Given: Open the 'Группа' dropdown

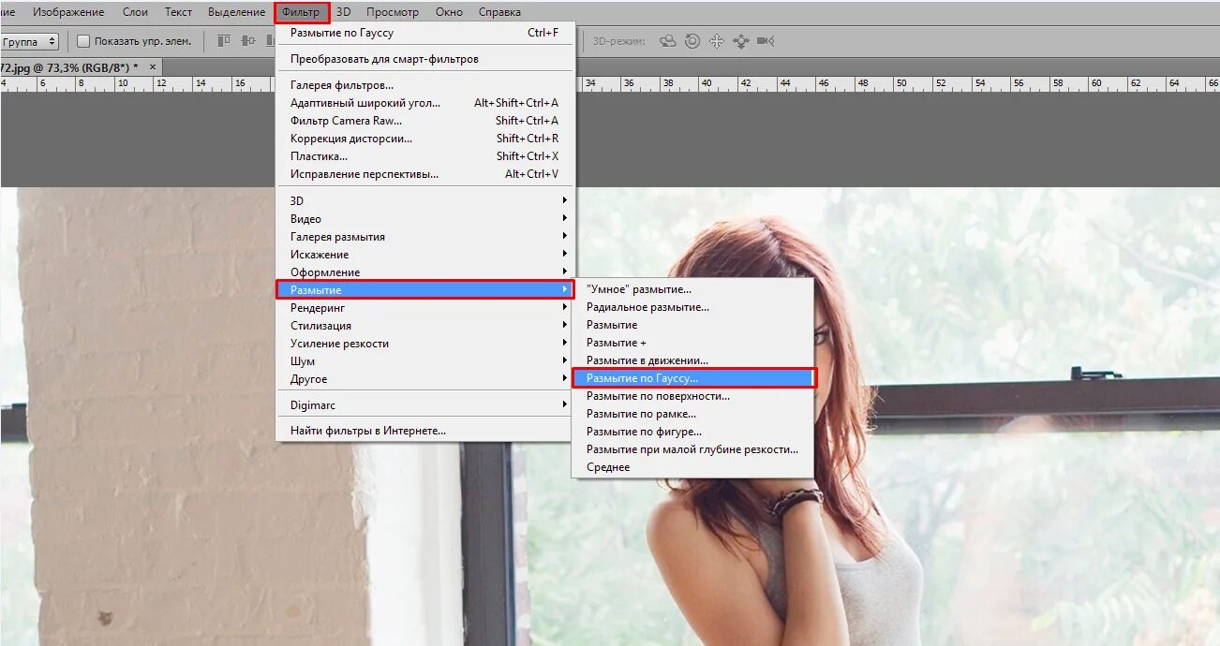Looking at the screenshot, I should click(x=29, y=41).
